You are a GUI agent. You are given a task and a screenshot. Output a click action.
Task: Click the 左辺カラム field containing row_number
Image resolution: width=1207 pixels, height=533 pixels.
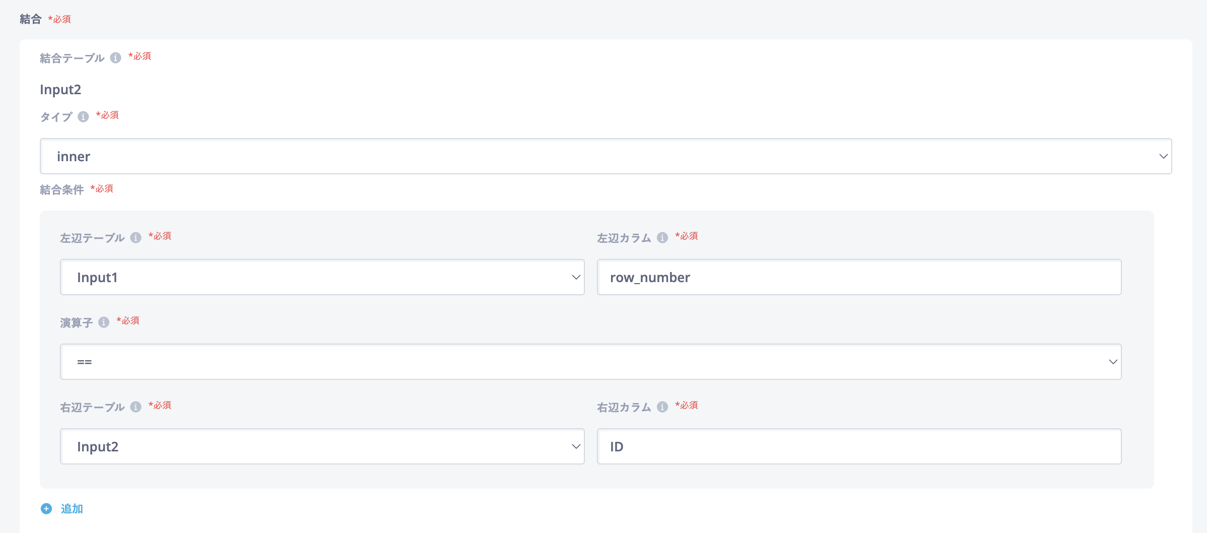coord(859,277)
